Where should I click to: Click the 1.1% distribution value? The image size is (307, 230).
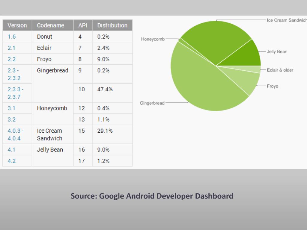pos(103,119)
